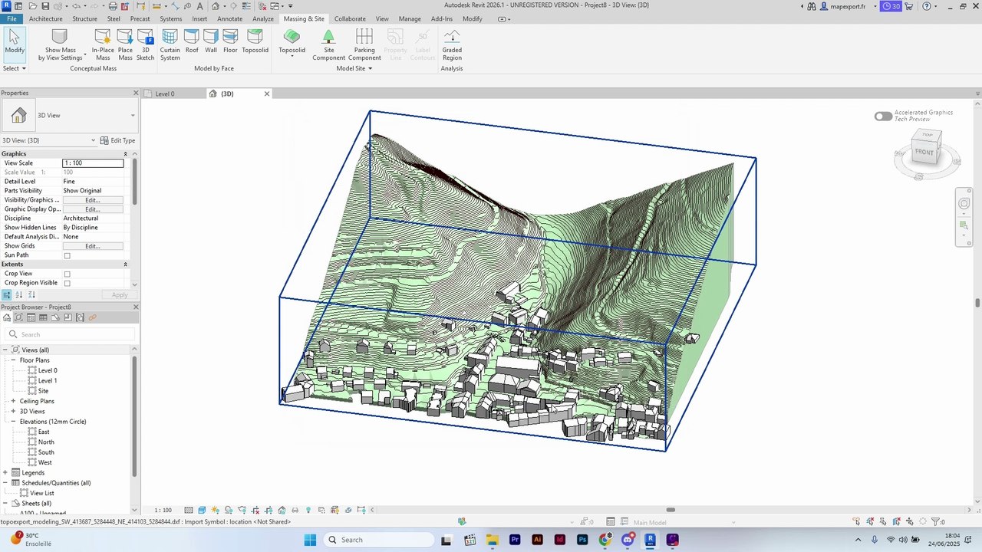
Task: Click the Print icon in quick access toolbar
Action: pyautogui.click(x=113, y=6)
